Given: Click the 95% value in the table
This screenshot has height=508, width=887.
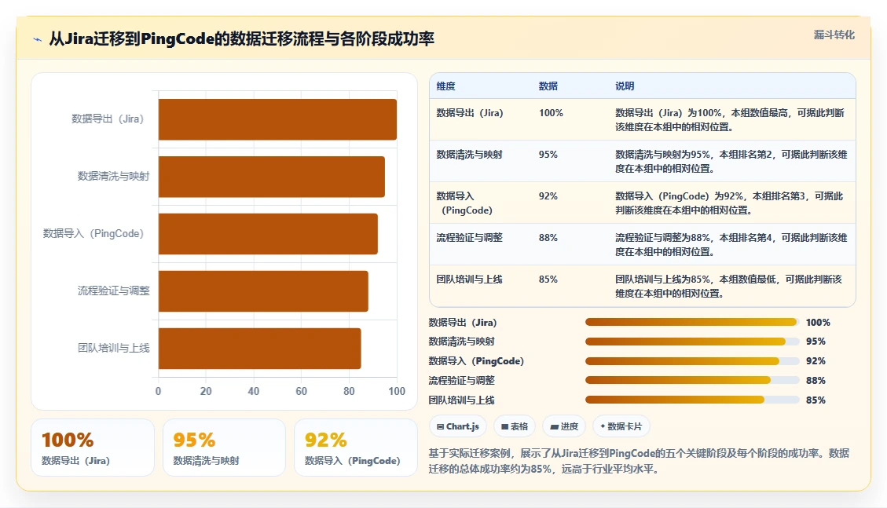Looking at the screenshot, I should pyautogui.click(x=548, y=154).
